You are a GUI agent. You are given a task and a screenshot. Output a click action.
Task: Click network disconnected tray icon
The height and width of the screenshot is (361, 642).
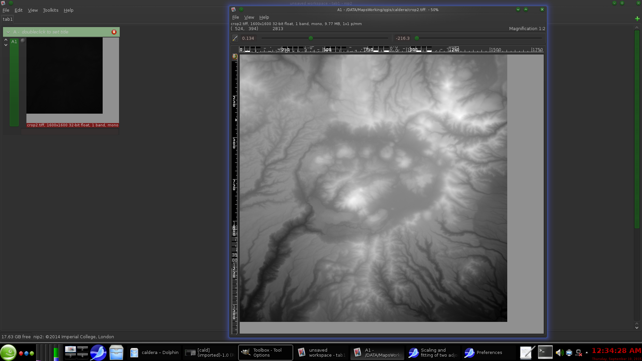click(579, 353)
